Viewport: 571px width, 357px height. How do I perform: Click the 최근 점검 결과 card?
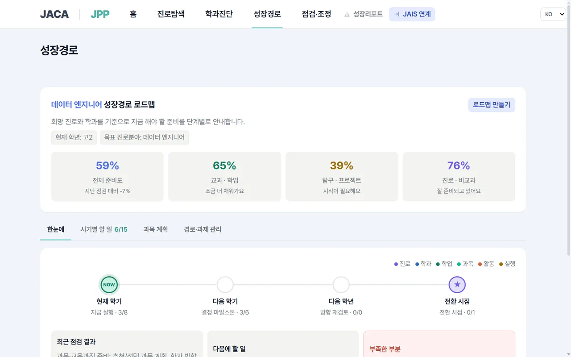(x=127, y=344)
